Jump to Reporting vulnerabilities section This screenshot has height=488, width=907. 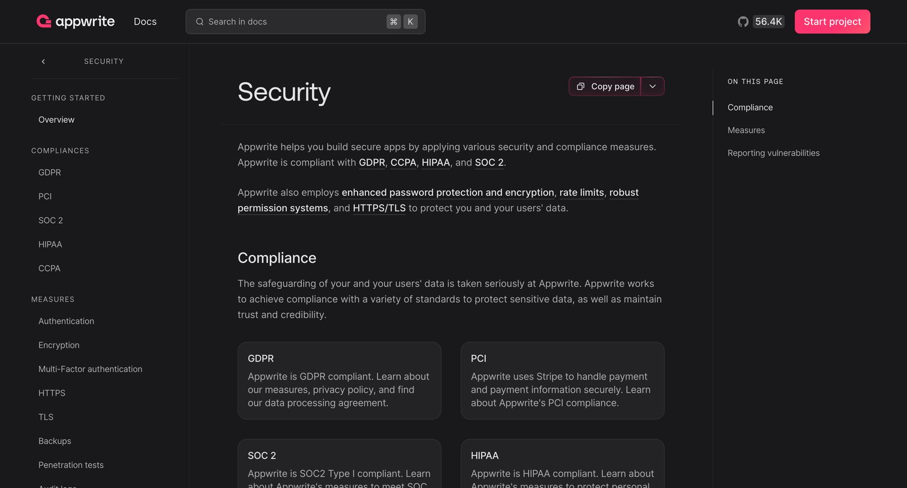(x=773, y=153)
